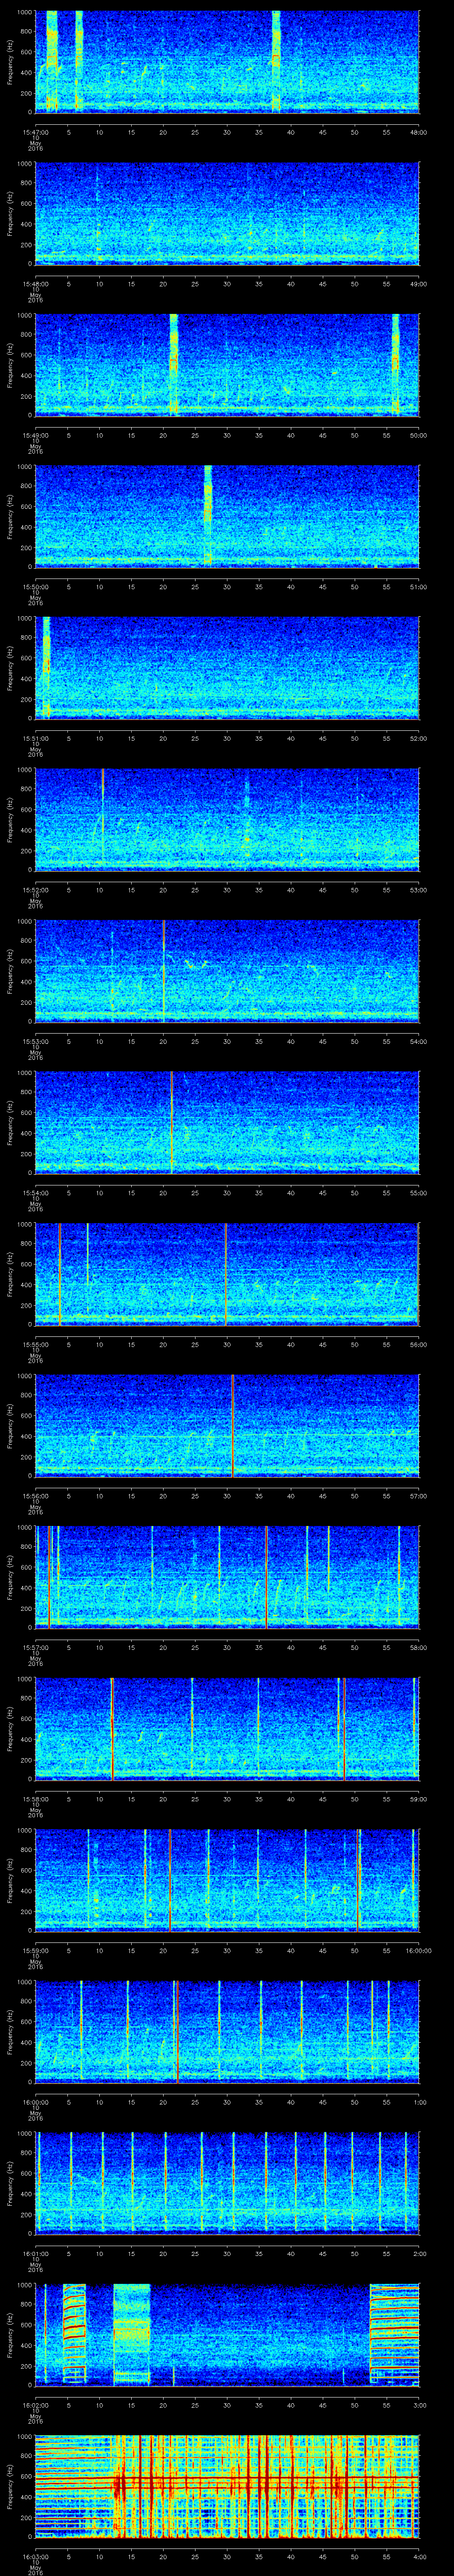Click the red spike at 30s in 15:55 spectrogram
Viewport: 454px width, 2576px height.
point(227,1272)
